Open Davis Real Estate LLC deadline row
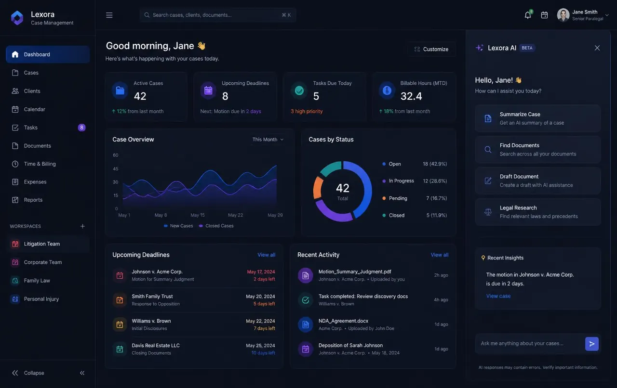 pos(194,349)
